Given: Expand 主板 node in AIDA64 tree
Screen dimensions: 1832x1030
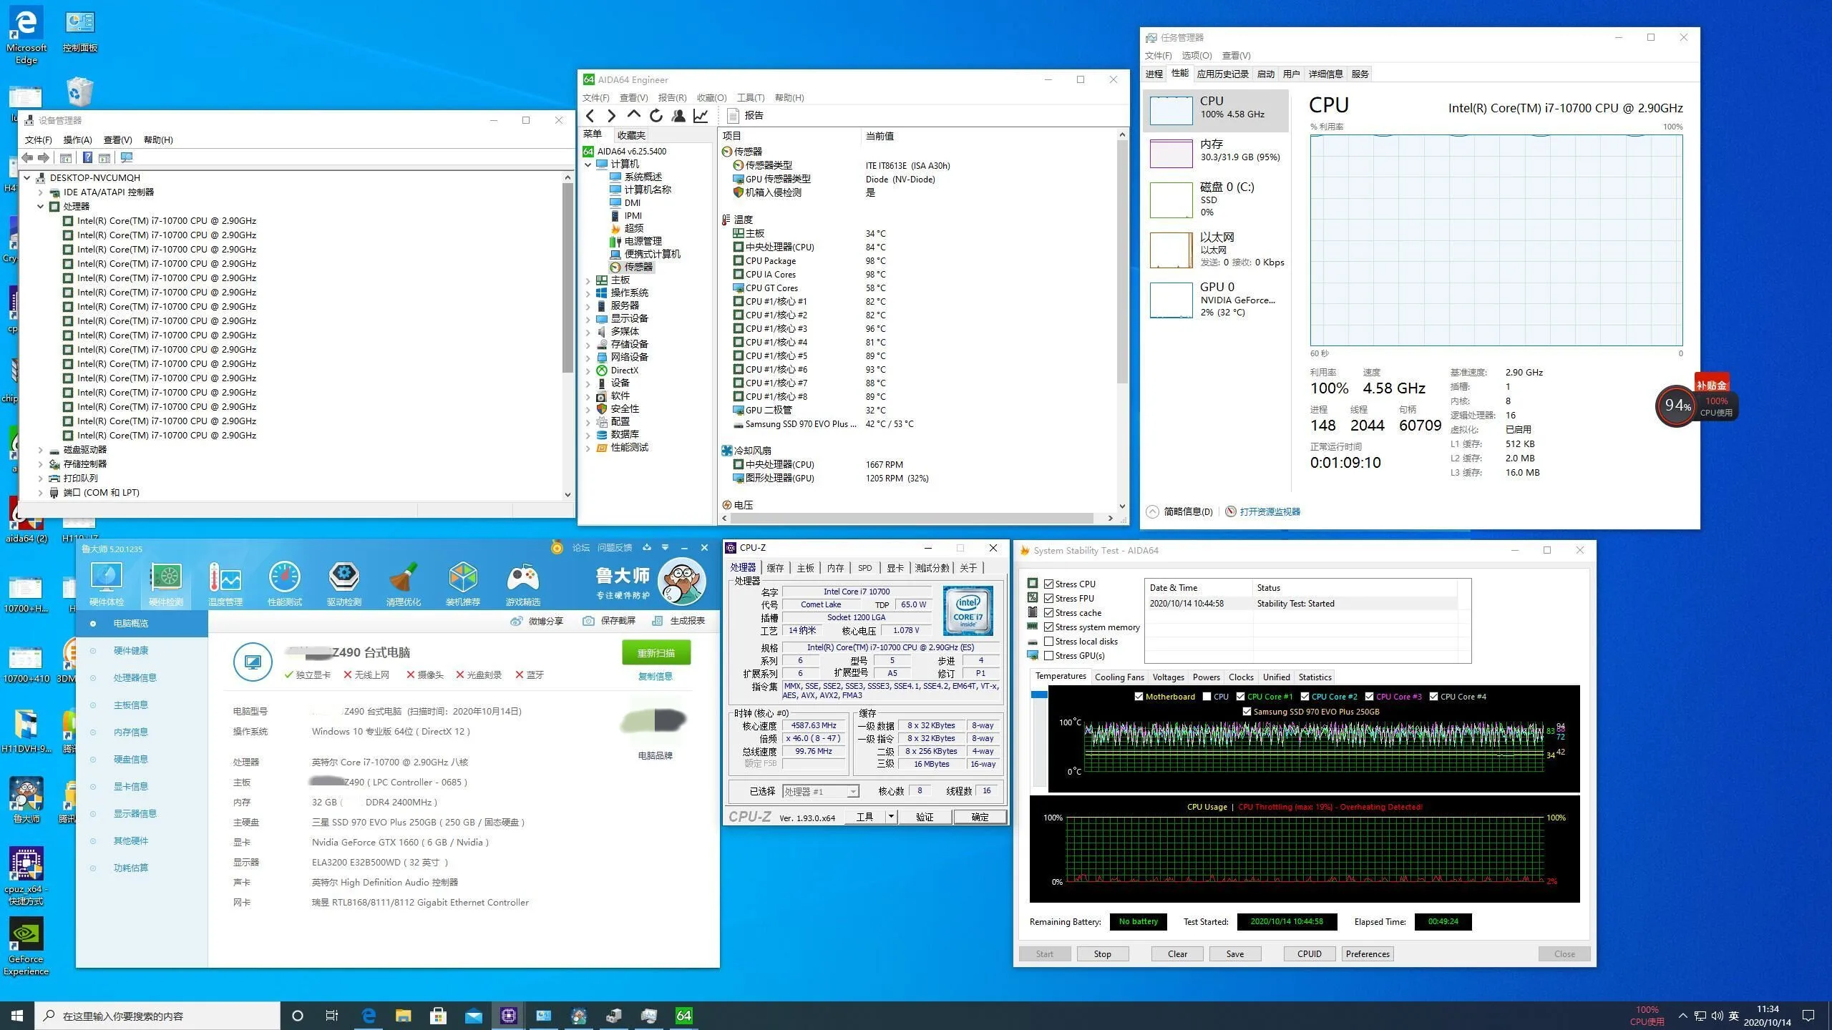Looking at the screenshot, I should [588, 280].
